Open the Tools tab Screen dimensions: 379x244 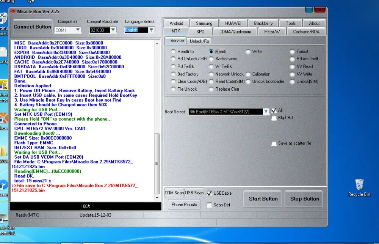pyautogui.click(x=291, y=23)
